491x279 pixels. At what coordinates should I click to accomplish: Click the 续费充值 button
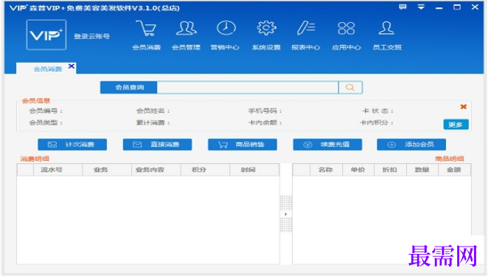(x=327, y=145)
